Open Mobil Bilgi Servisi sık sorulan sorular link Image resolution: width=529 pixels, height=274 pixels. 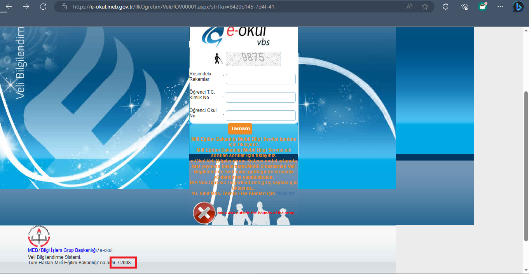coord(244,153)
